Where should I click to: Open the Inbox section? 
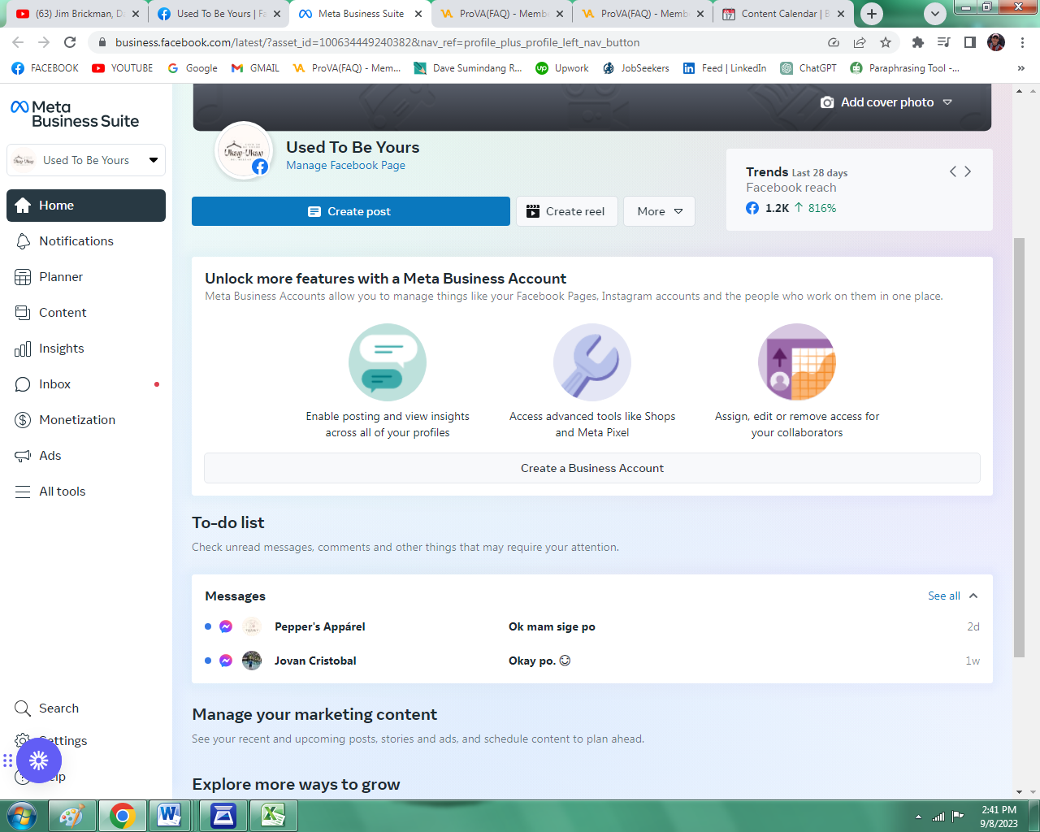pos(86,384)
